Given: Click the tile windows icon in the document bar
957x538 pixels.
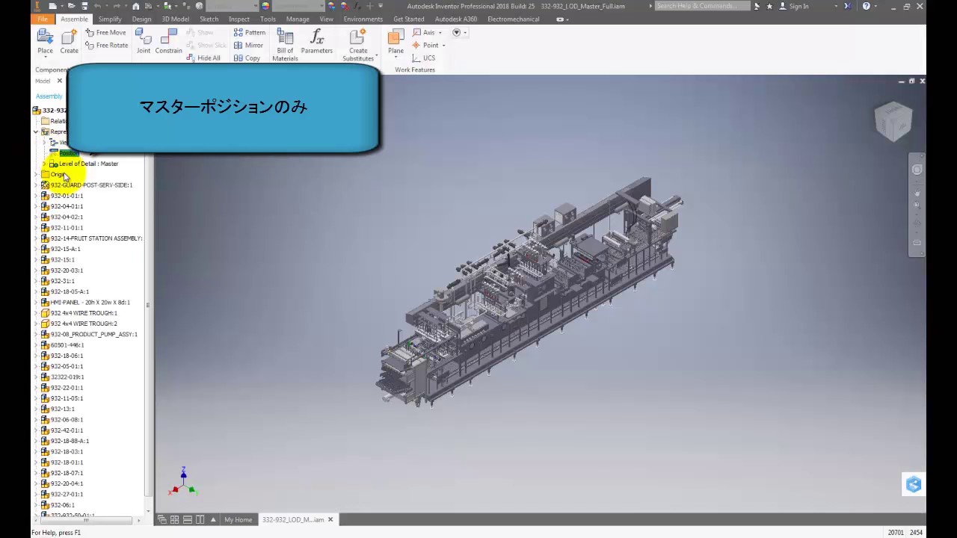Looking at the screenshot, I should point(174,519).
